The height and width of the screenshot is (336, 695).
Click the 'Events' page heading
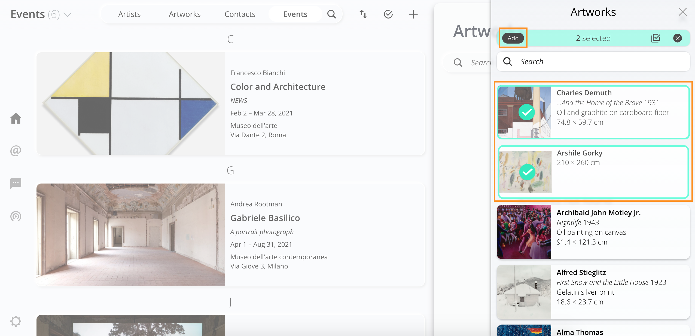(28, 14)
